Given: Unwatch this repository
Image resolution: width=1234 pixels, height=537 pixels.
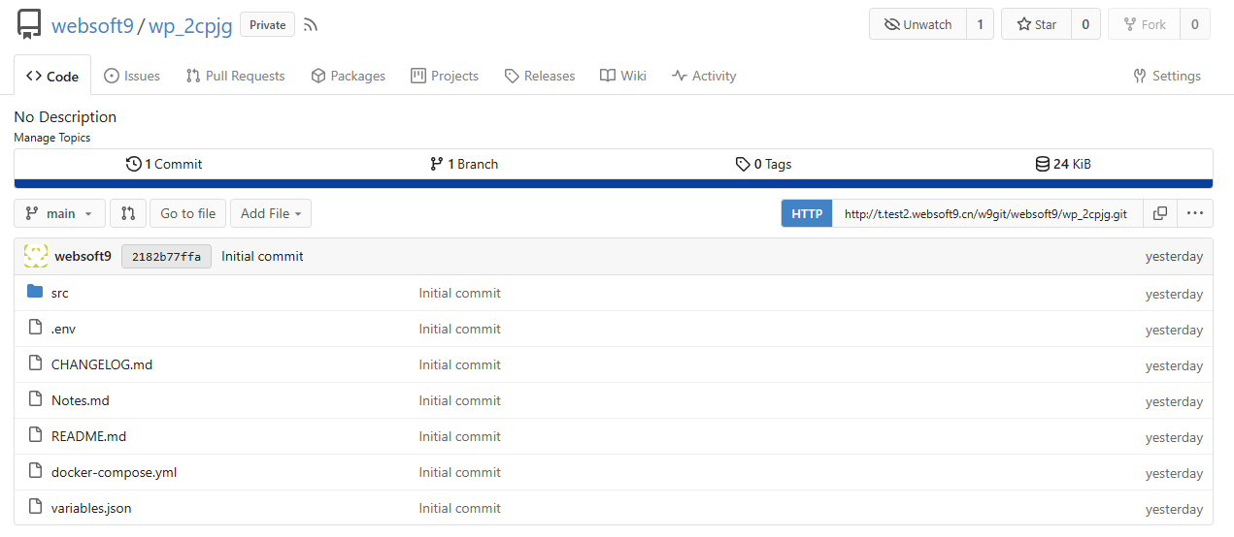Looking at the screenshot, I should click(917, 25).
